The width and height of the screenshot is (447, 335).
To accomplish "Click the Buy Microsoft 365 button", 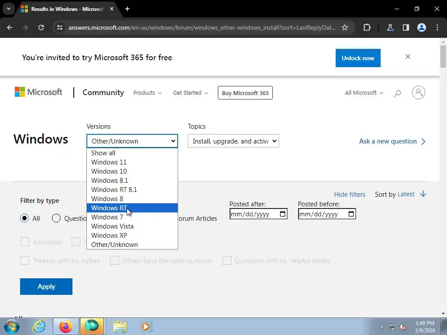I will (x=245, y=93).
